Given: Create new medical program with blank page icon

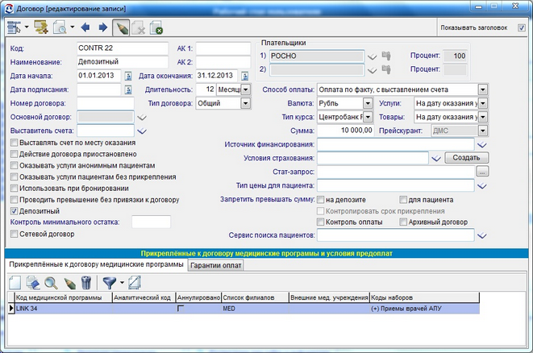Looking at the screenshot, I should pyautogui.click(x=15, y=283).
